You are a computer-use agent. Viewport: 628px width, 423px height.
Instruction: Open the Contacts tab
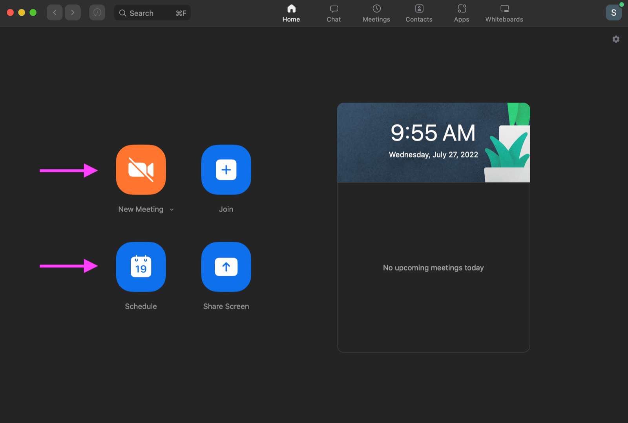tap(419, 13)
